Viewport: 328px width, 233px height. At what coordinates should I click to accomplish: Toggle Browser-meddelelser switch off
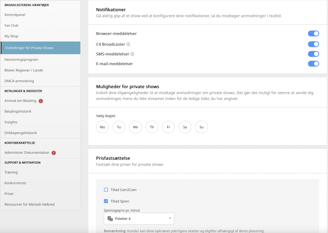tap(313, 34)
